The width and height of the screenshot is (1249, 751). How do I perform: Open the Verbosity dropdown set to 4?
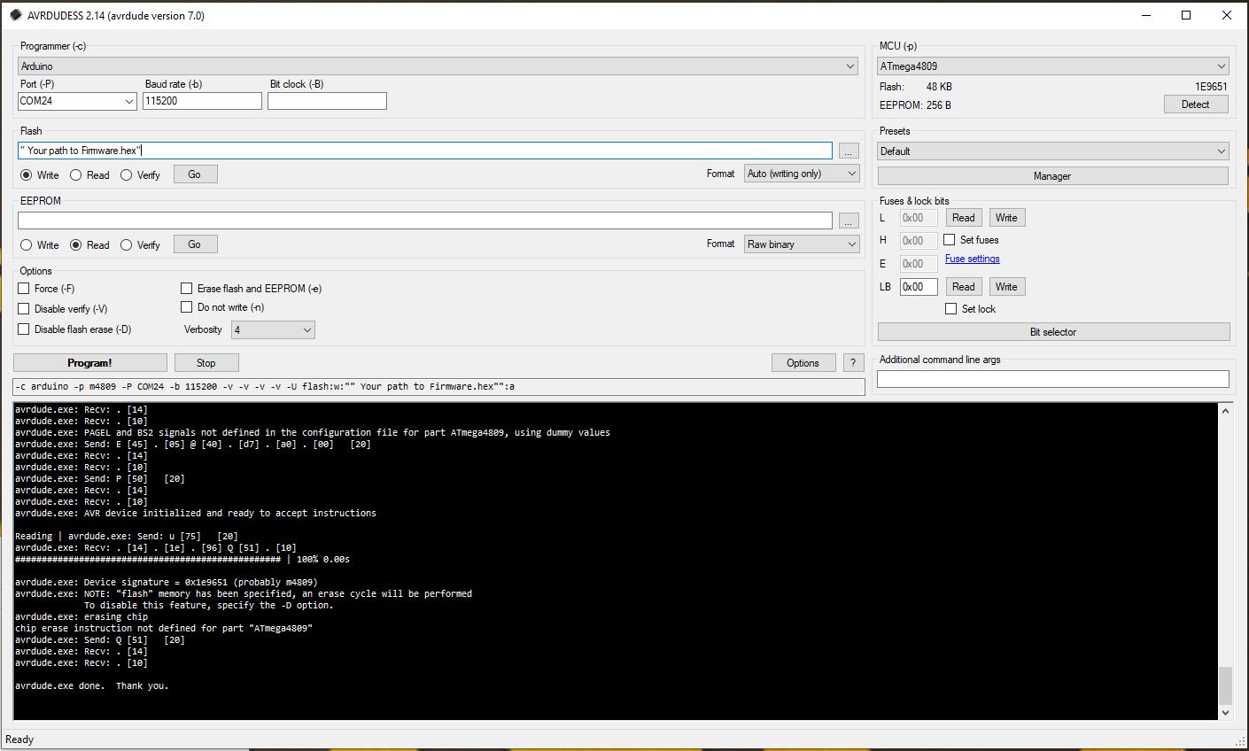coord(273,329)
